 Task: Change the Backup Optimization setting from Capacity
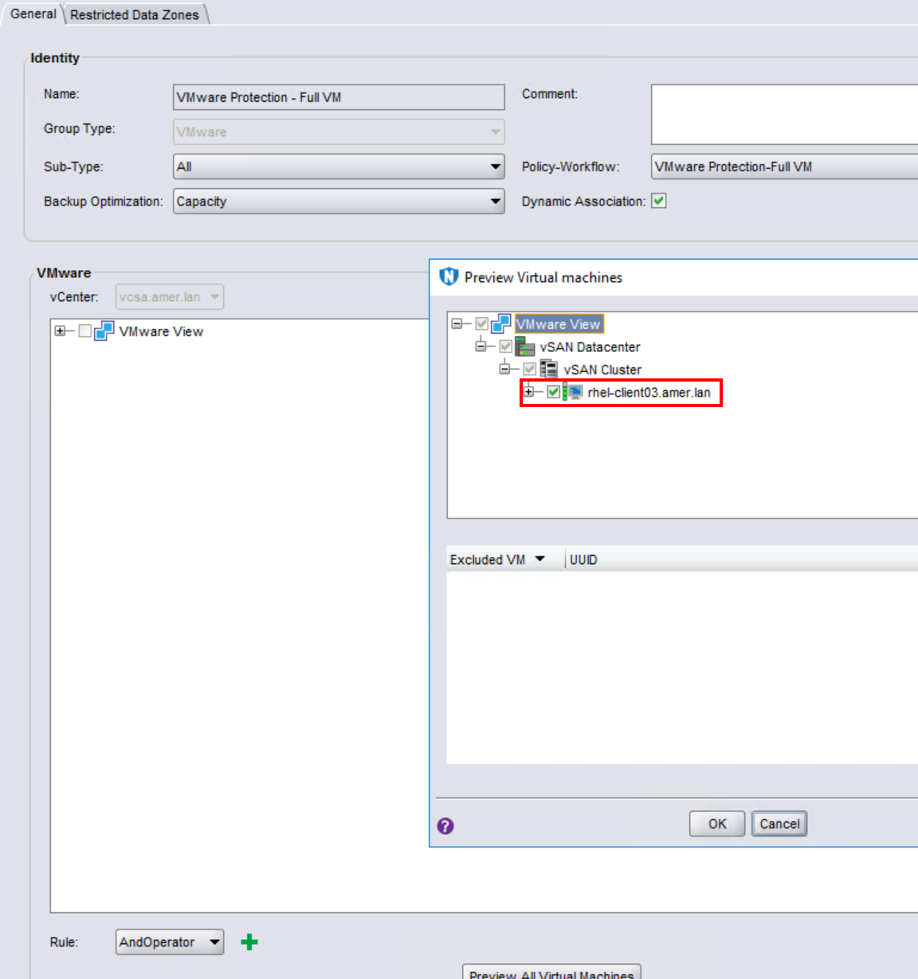[496, 201]
